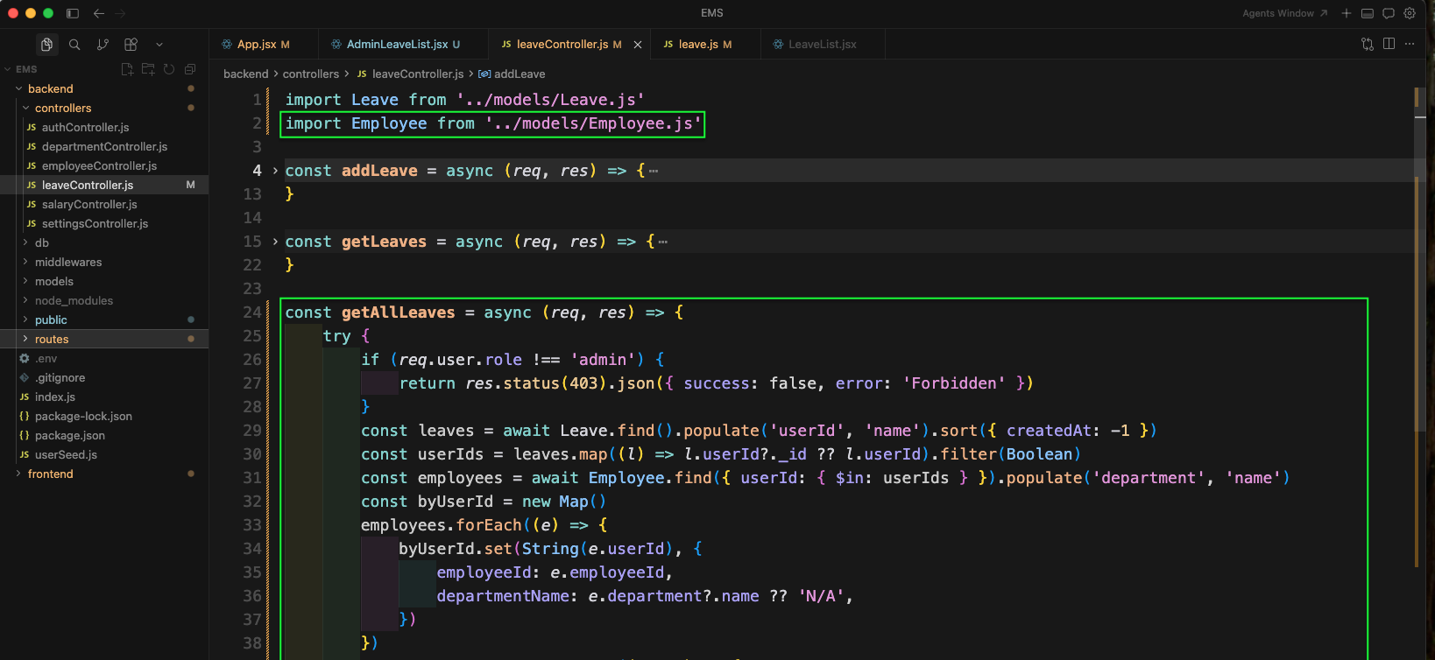Open authController.js file

pos(104,127)
